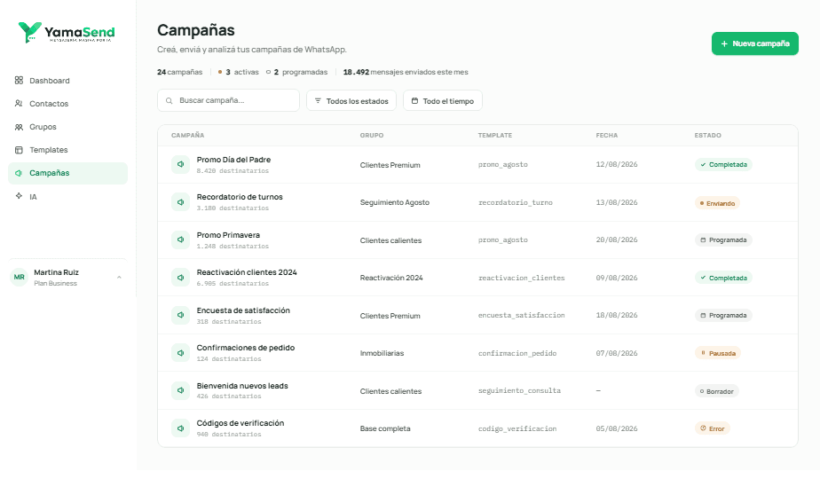Viewport: 820px width, 479px height.
Task: Open the Todo el tiempo date filter
Action: (443, 100)
